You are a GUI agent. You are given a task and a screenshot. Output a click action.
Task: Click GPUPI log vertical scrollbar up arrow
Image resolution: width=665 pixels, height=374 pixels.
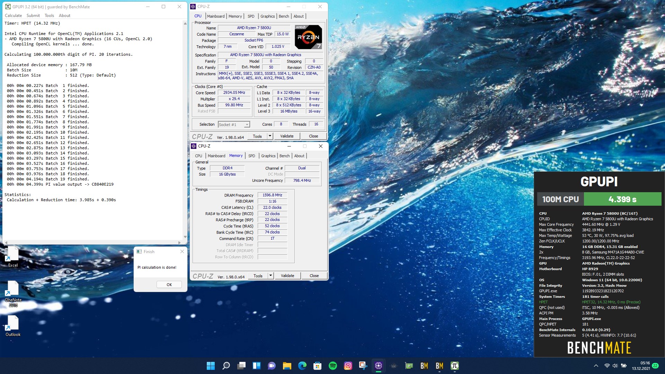(185, 23)
